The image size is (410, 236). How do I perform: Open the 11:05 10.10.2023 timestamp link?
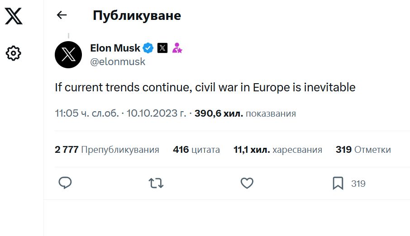click(x=120, y=113)
